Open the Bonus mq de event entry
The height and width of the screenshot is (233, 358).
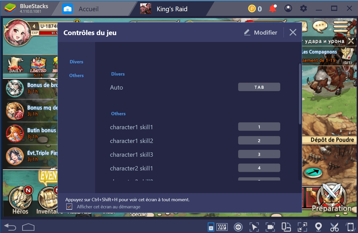[31, 111]
